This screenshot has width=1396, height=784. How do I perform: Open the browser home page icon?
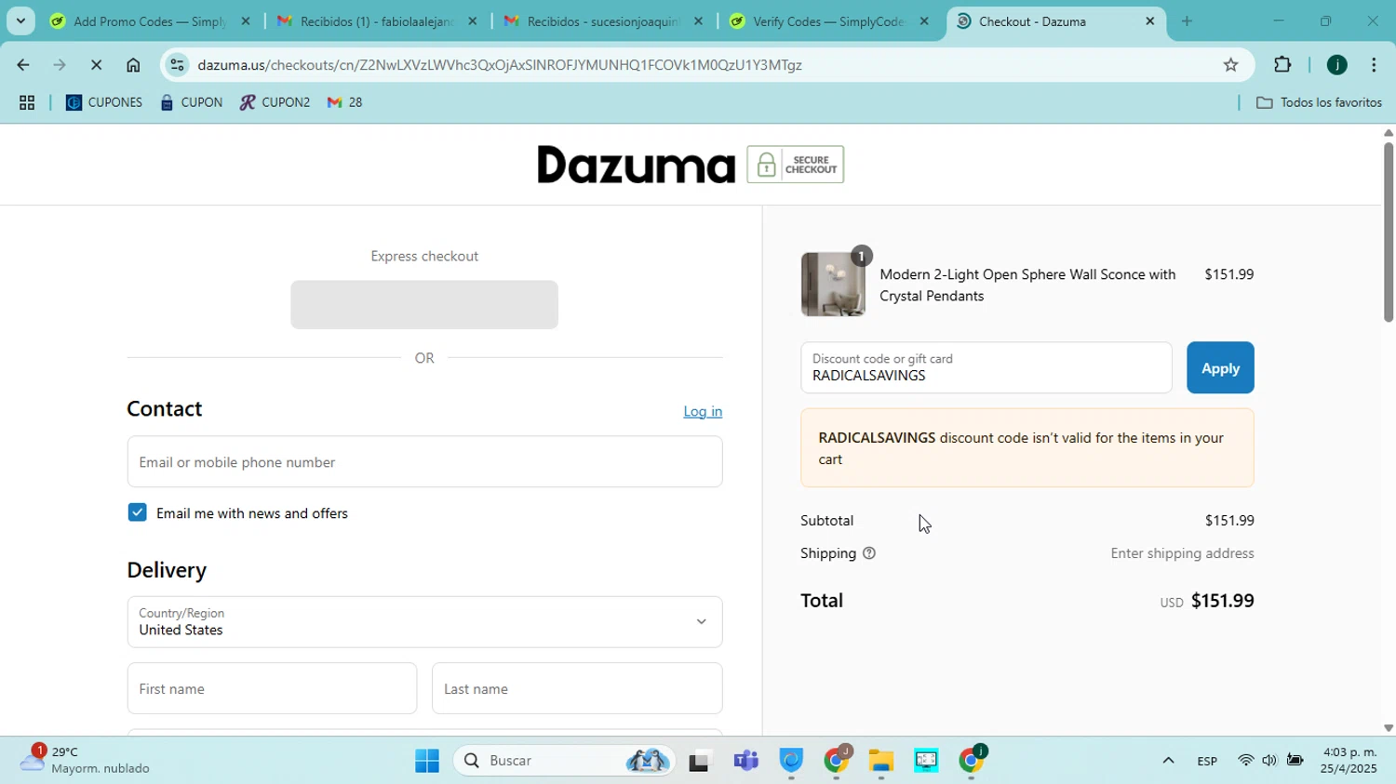click(133, 65)
